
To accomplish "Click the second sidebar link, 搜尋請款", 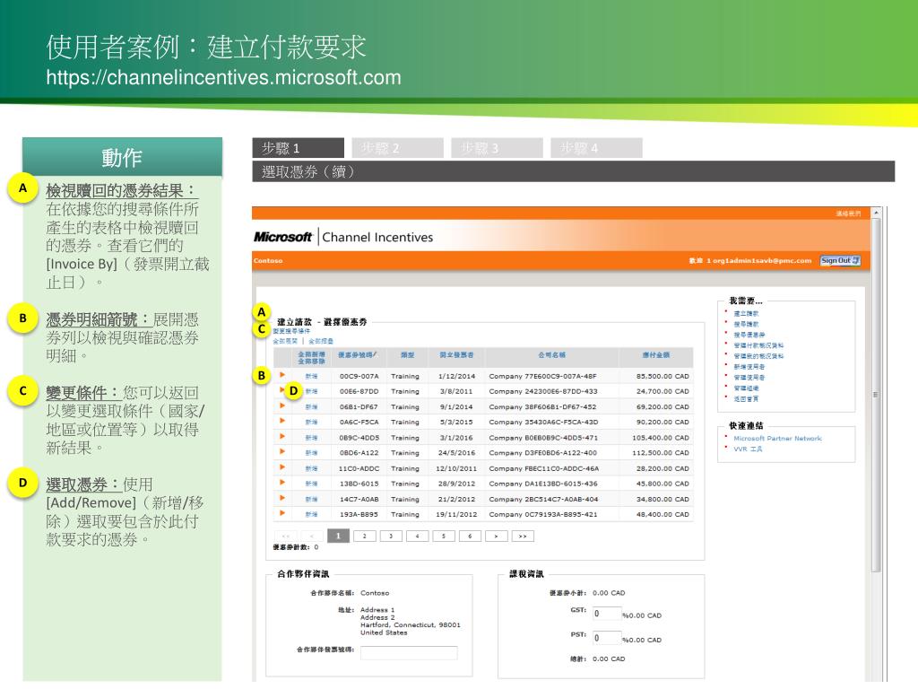I will 746,324.
